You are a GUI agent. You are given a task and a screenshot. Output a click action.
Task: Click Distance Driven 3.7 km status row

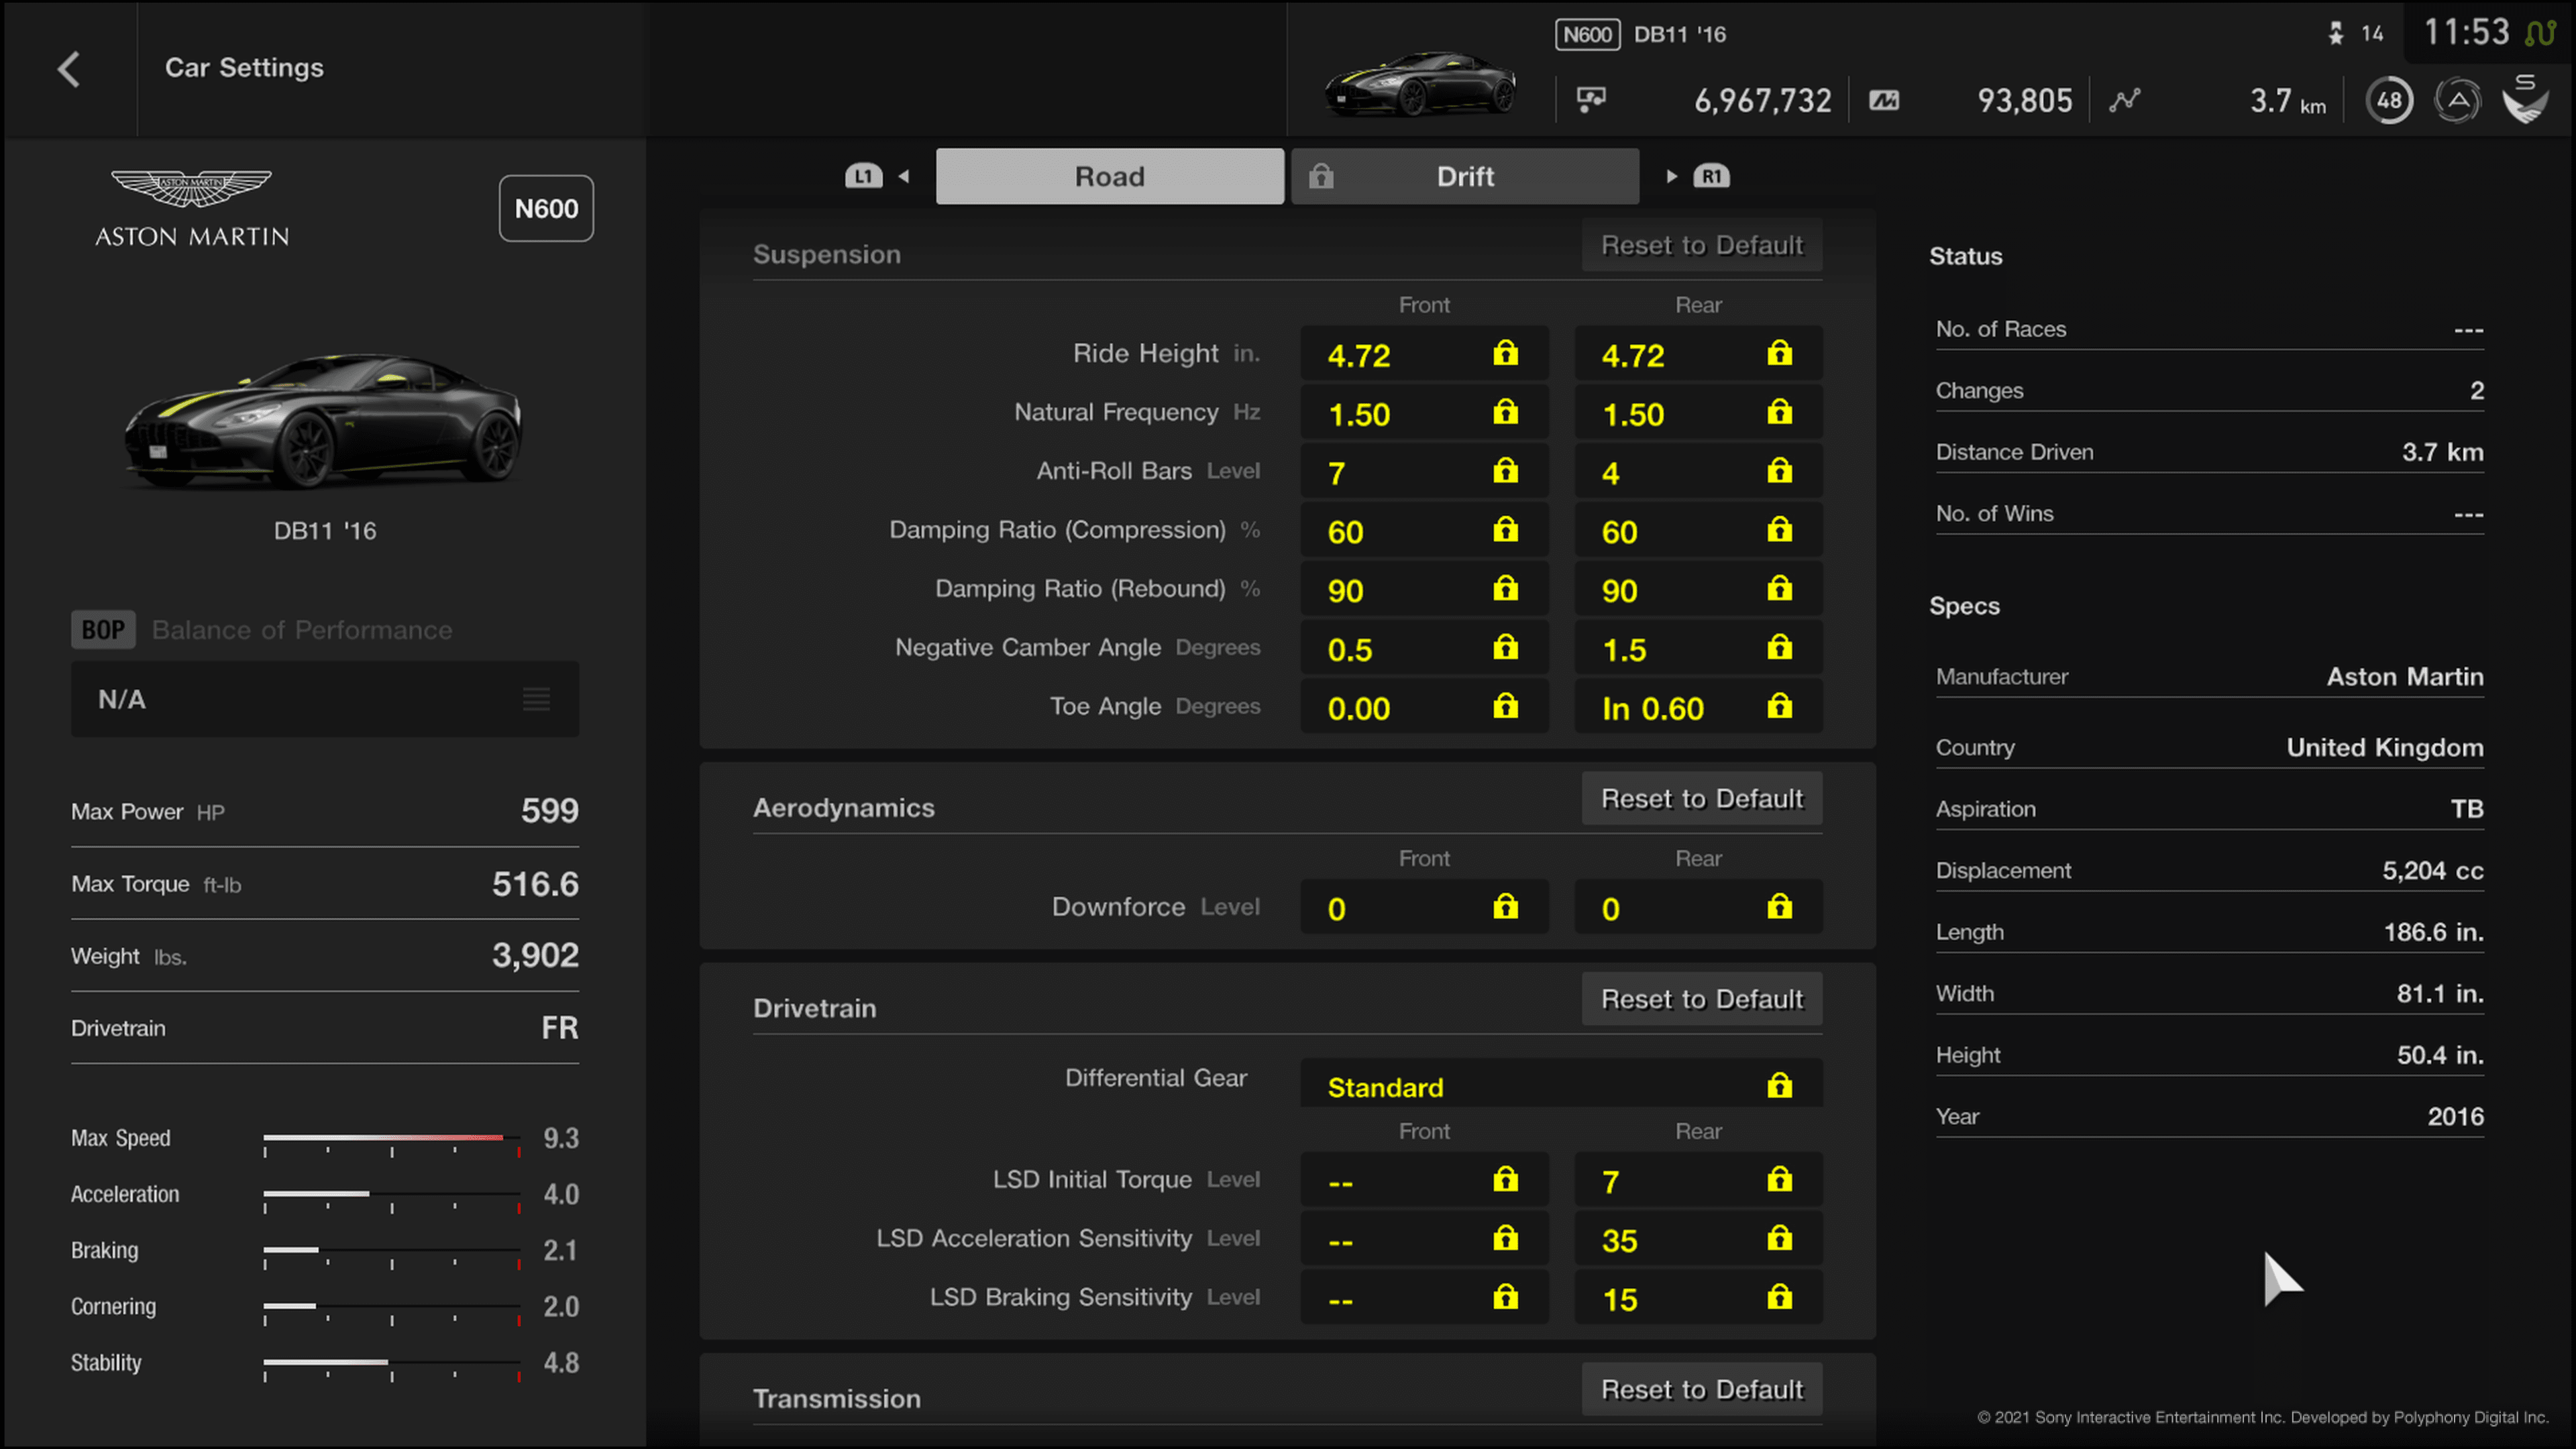[x=2209, y=452]
